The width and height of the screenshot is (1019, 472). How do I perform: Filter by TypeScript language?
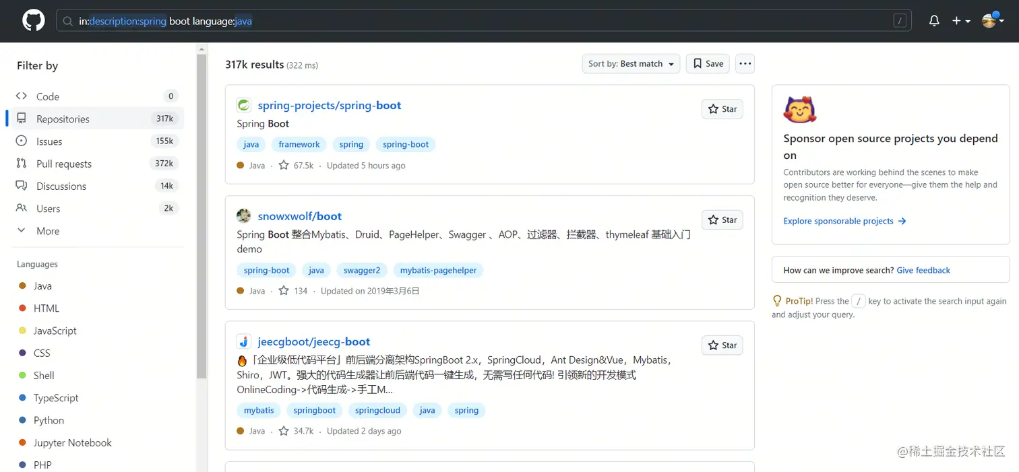pos(56,398)
